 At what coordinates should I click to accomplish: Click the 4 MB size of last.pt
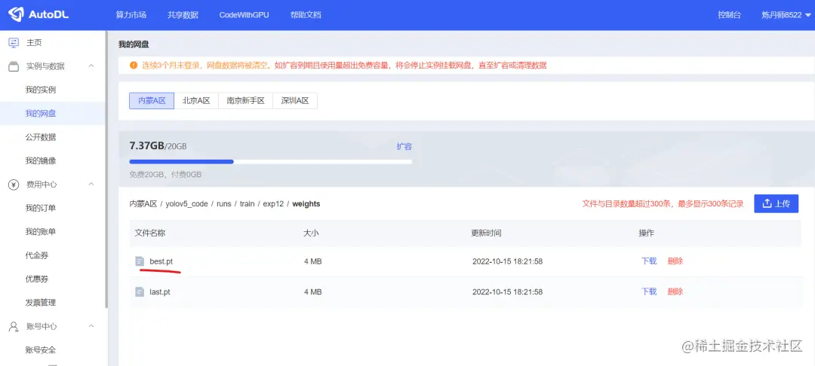click(313, 292)
